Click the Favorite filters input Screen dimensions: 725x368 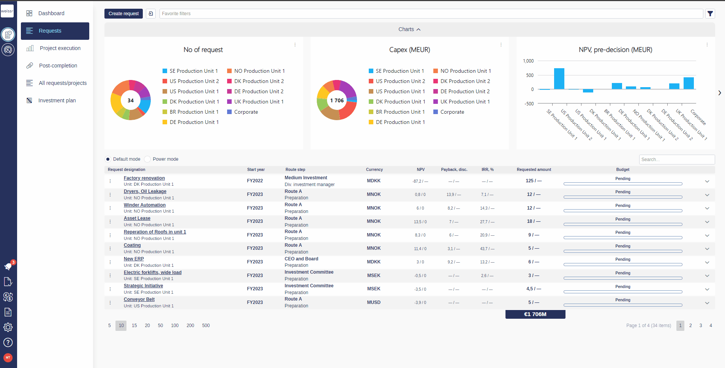[431, 14]
